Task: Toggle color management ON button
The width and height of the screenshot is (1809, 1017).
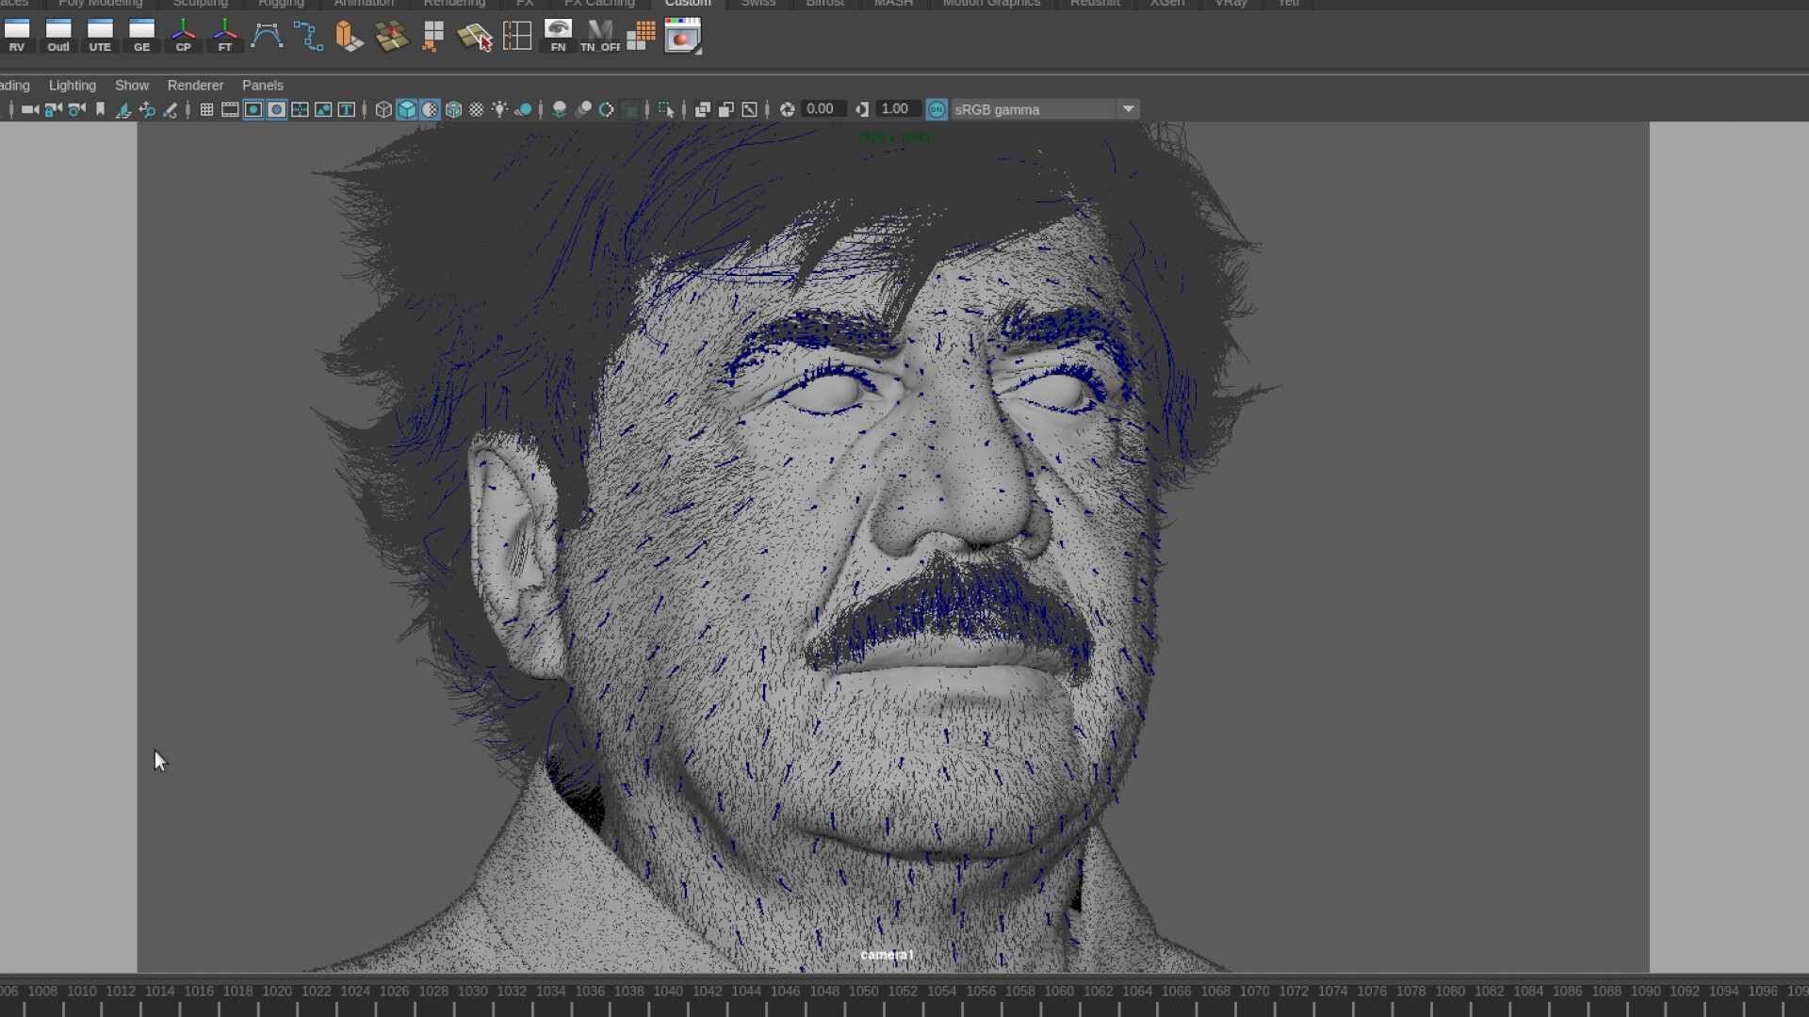Action: pos(936,109)
